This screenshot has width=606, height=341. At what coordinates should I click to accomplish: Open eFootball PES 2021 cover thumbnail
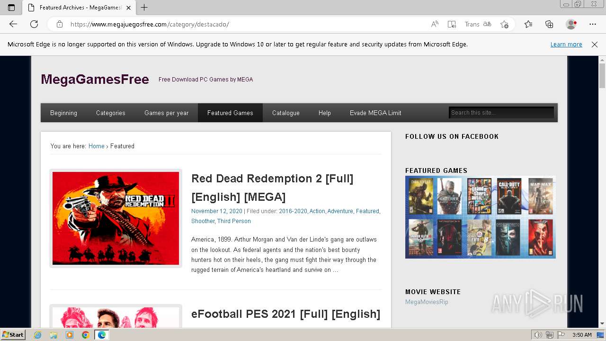pyautogui.click(x=116, y=316)
